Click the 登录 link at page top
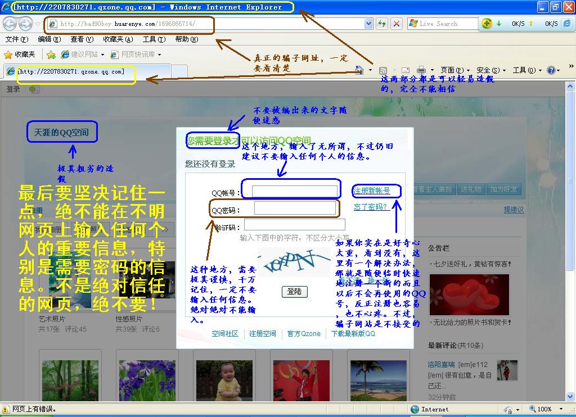This screenshot has height=417, width=576. pos(13,89)
